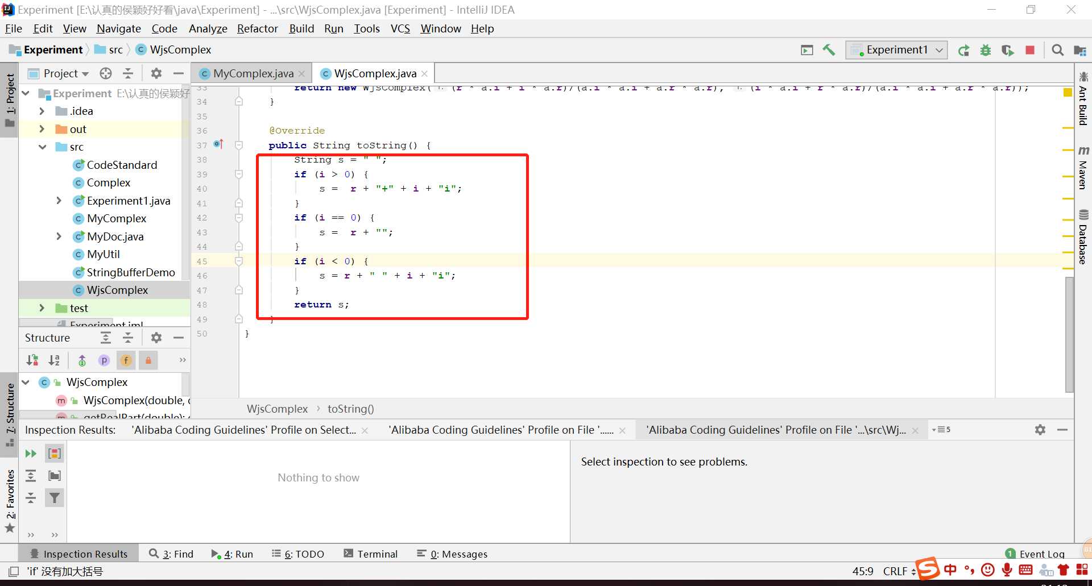Open the VCS menu
Viewport: 1092px width, 586px height.
400,28
